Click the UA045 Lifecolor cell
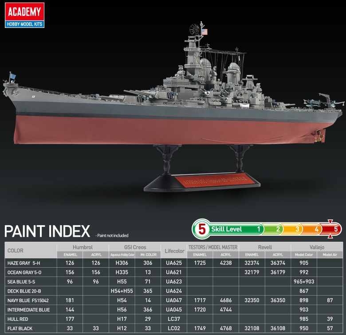Screen dimensions: 346x335 [174, 310]
